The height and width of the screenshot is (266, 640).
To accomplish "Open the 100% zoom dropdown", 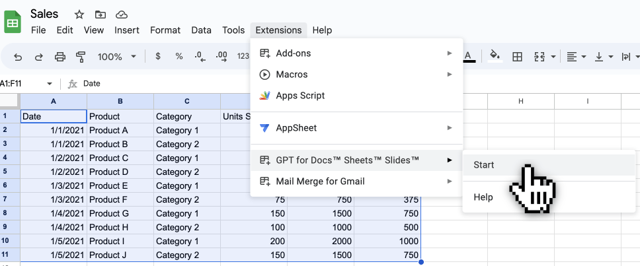I will (x=116, y=57).
